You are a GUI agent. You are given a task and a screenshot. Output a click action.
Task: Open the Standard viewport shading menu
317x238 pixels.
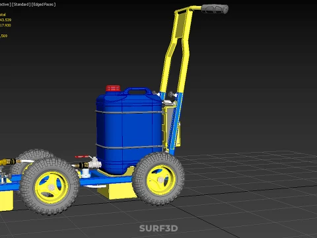[x=21, y=4]
